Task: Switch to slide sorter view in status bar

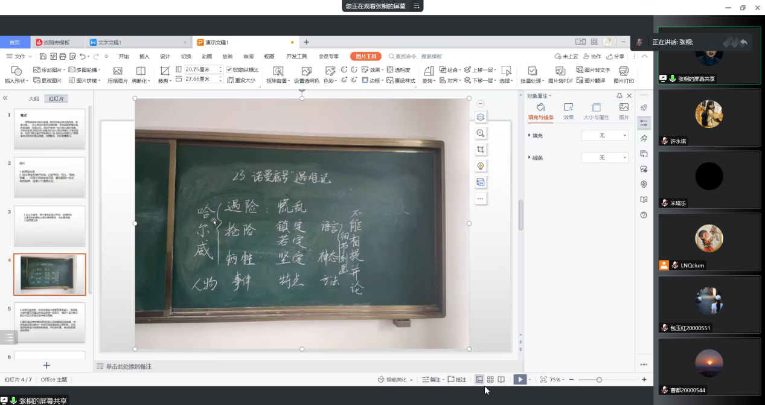Action: click(490, 380)
